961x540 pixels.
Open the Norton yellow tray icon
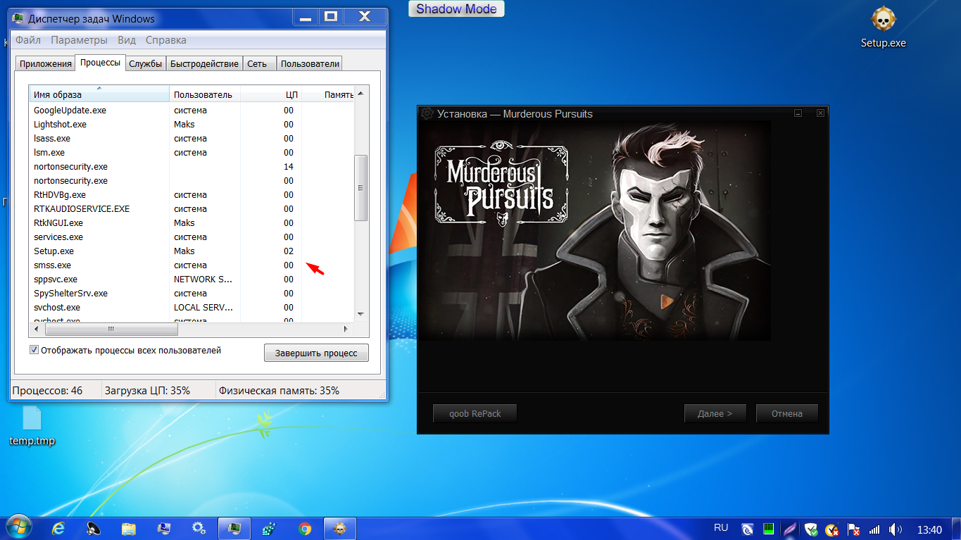tap(832, 529)
